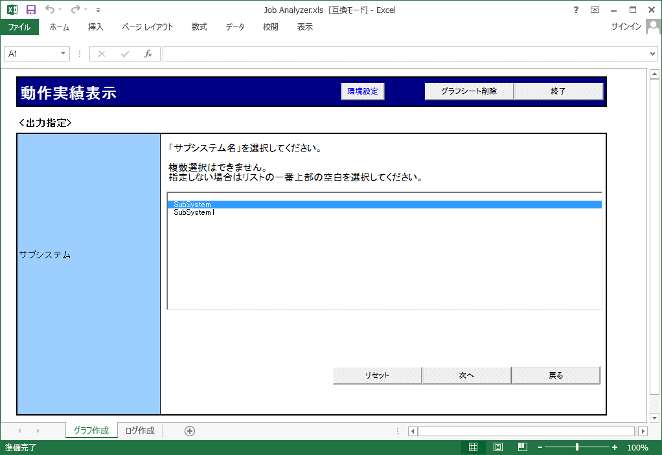The image size is (662, 455).
Task: Click the Insert Function fx icon
Action: [148, 54]
